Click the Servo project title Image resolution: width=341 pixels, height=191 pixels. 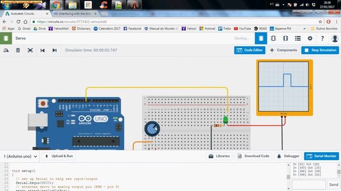20,38
